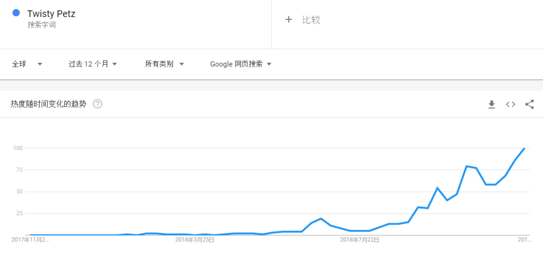Click the 100 y-axis label
Image resolution: width=543 pixels, height=260 pixels.
(19, 148)
